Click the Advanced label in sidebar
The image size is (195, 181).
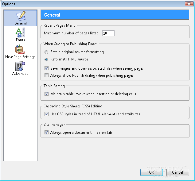click(x=20, y=74)
